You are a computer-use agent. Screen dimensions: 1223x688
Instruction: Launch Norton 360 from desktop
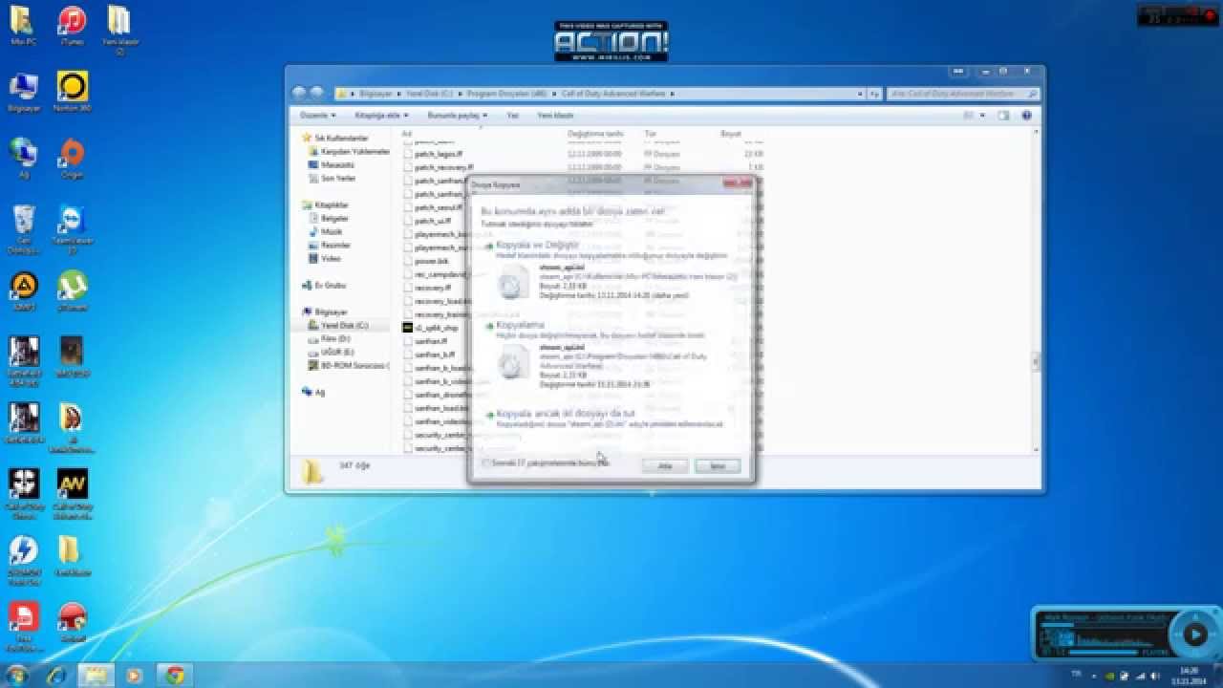pyautogui.click(x=72, y=93)
